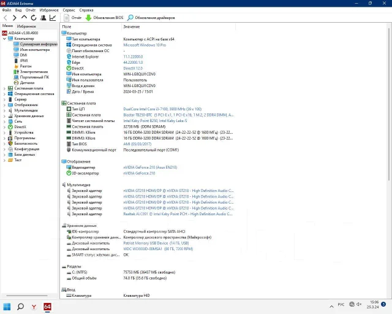Open the Избранное menu in menu bar
392x314 pixels.
(49, 10)
